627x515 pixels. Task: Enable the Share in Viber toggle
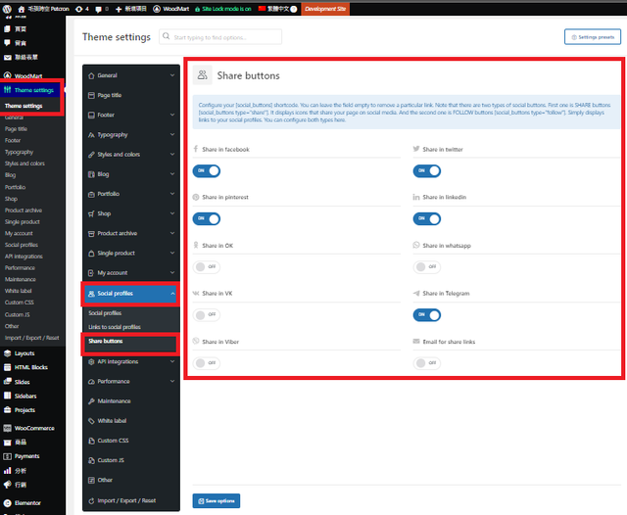(207, 363)
